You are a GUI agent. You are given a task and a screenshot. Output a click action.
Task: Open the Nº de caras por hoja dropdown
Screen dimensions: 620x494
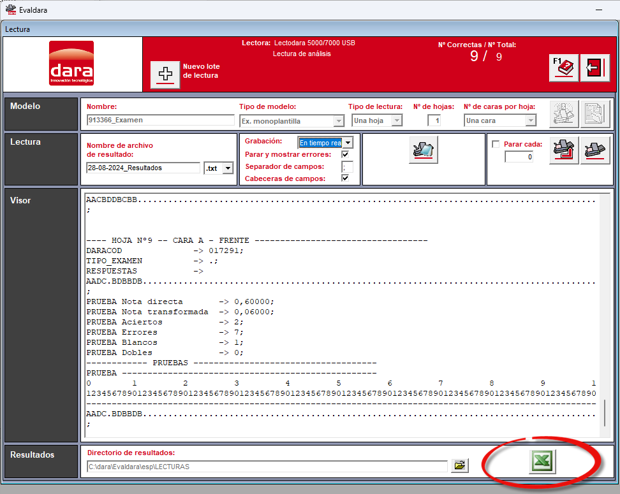click(531, 120)
